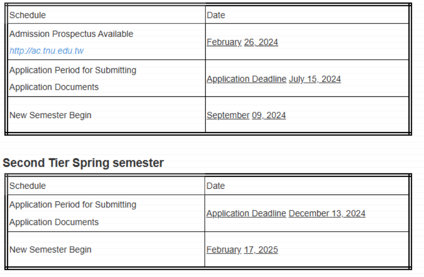
Task: Click the July 15, 2024 date text
Action: point(315,79)
